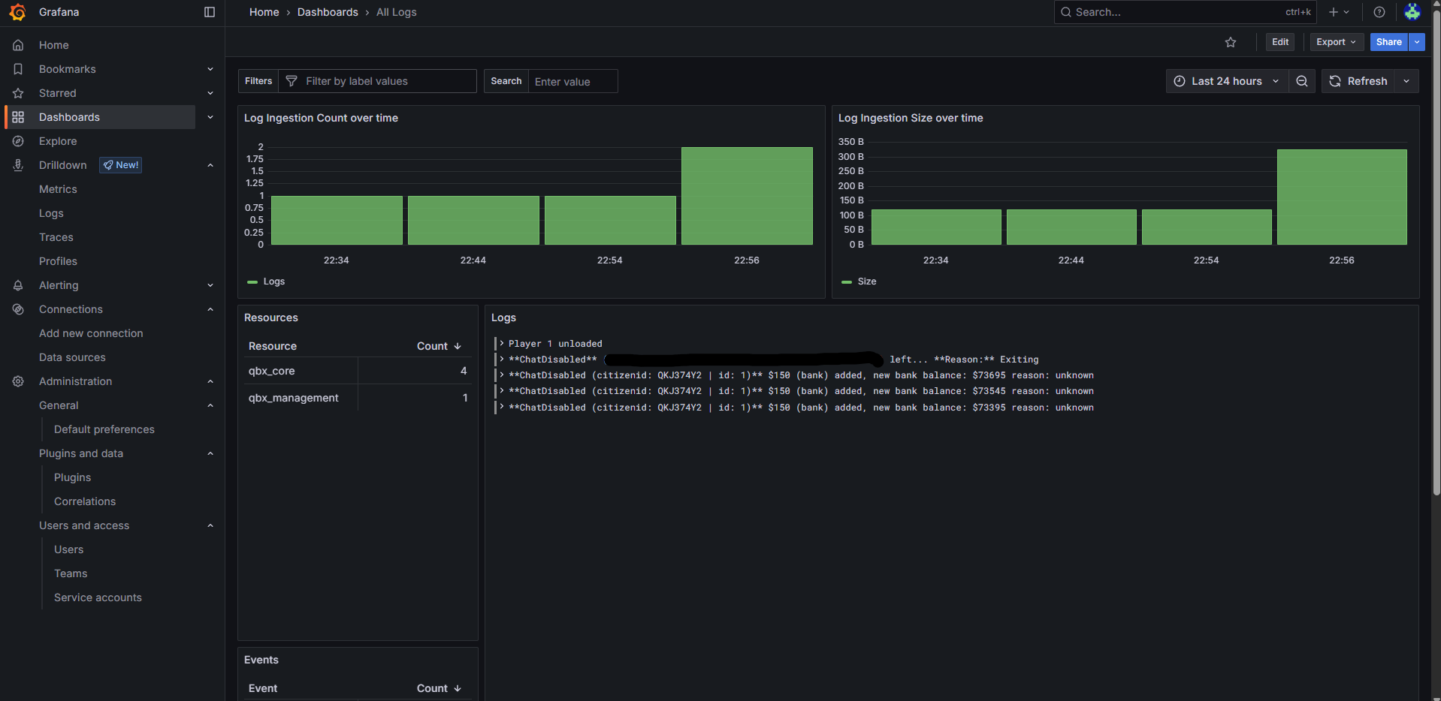Collapse the Drilldown section chevron
Image resolution: width=1441 pixels, height=701 pixels.
click(x=210, y=165)
